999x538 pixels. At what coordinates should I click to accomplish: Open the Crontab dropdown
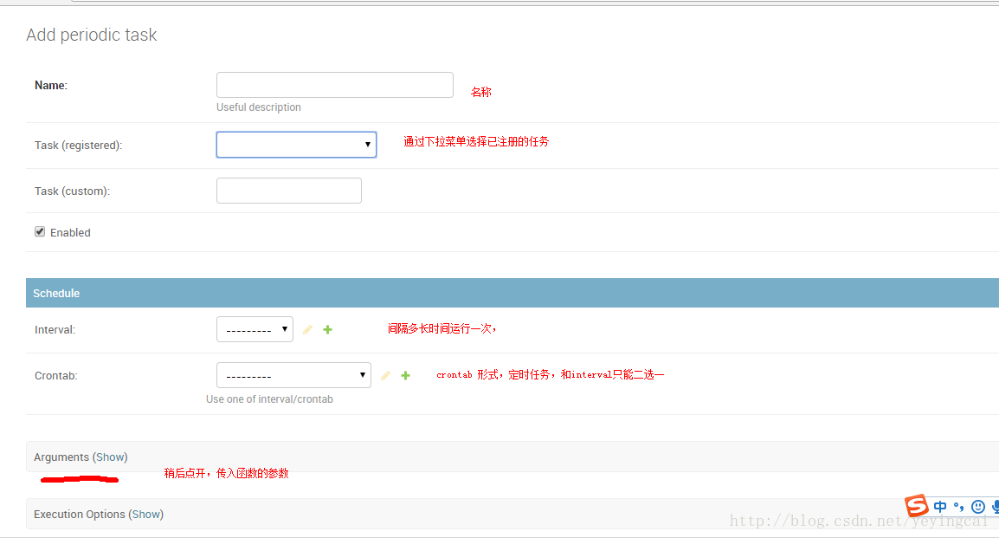point(293,376)
